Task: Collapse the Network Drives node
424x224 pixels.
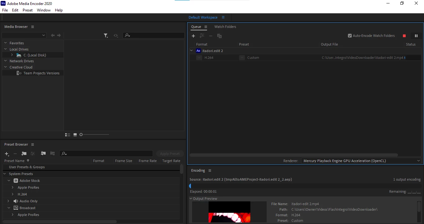Action: 6,61
